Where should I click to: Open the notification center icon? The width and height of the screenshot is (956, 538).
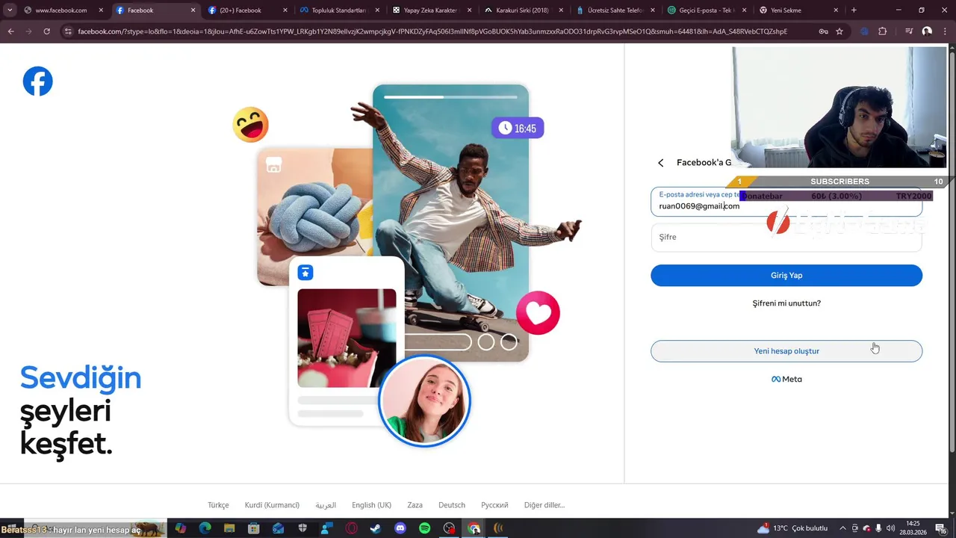pyautogui.click(x=941, y=528)
